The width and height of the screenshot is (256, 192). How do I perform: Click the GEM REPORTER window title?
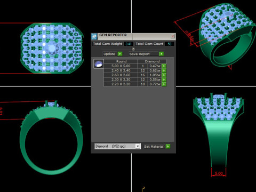coord(113,35)
